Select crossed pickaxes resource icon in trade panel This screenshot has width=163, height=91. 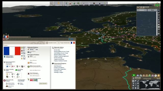click(x=159, y=17)
